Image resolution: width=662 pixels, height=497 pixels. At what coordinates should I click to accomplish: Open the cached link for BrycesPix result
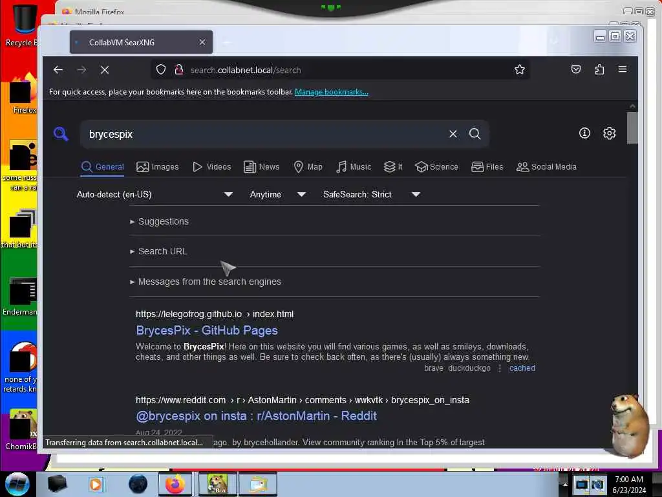click(x=522, y=368)
